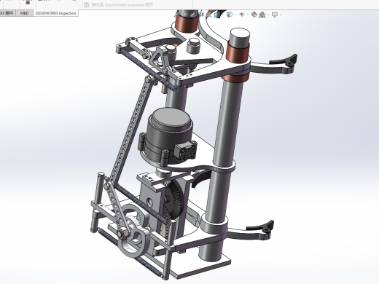This screenshot has width=379, height=284.
Task: Toggle the Hide/Show Items eye icon
Action: click(x=242, y=15)
